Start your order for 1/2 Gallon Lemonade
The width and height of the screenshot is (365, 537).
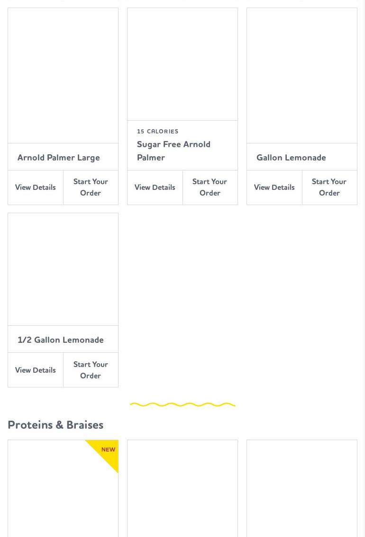click(x=91, y=370)
